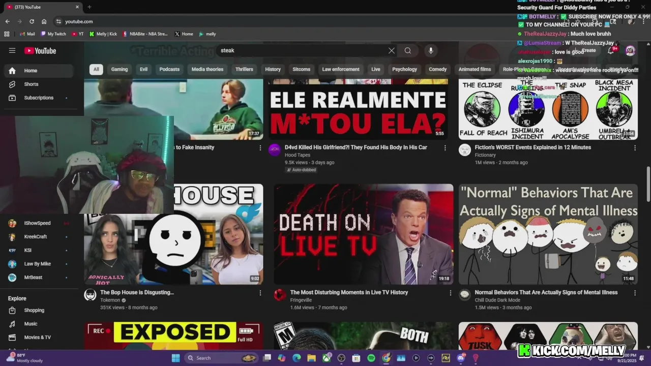Select the Psychology filter chip
The image size is (651, 366).
pyautogui.click(x=405, y=69)
